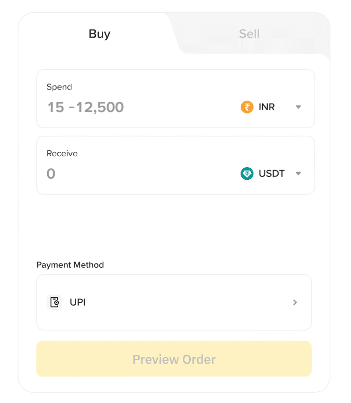
Task: Switch to the Sell tab
Action: [249, 34]
